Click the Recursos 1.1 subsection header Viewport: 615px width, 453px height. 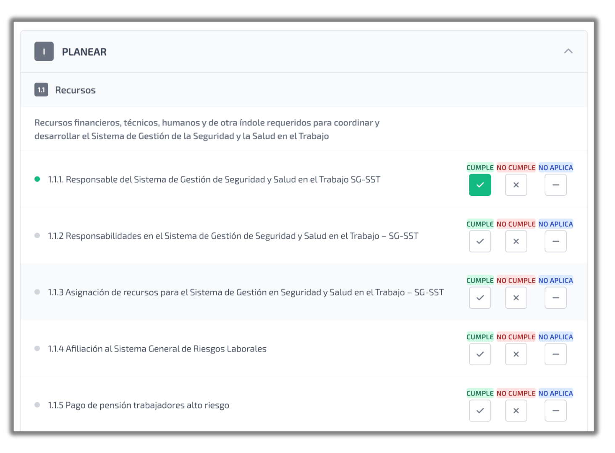click(75, 90)
